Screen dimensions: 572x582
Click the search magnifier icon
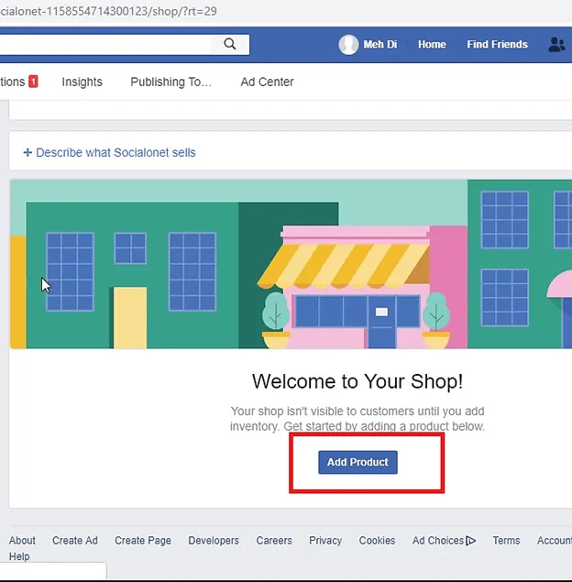pyautogui.click(x=229, y=44)
